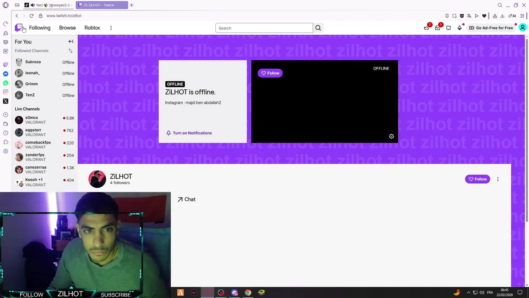Open Subroza's followed channel
The width and height of the screenshot is (529, 298).
tap(45, 62)
